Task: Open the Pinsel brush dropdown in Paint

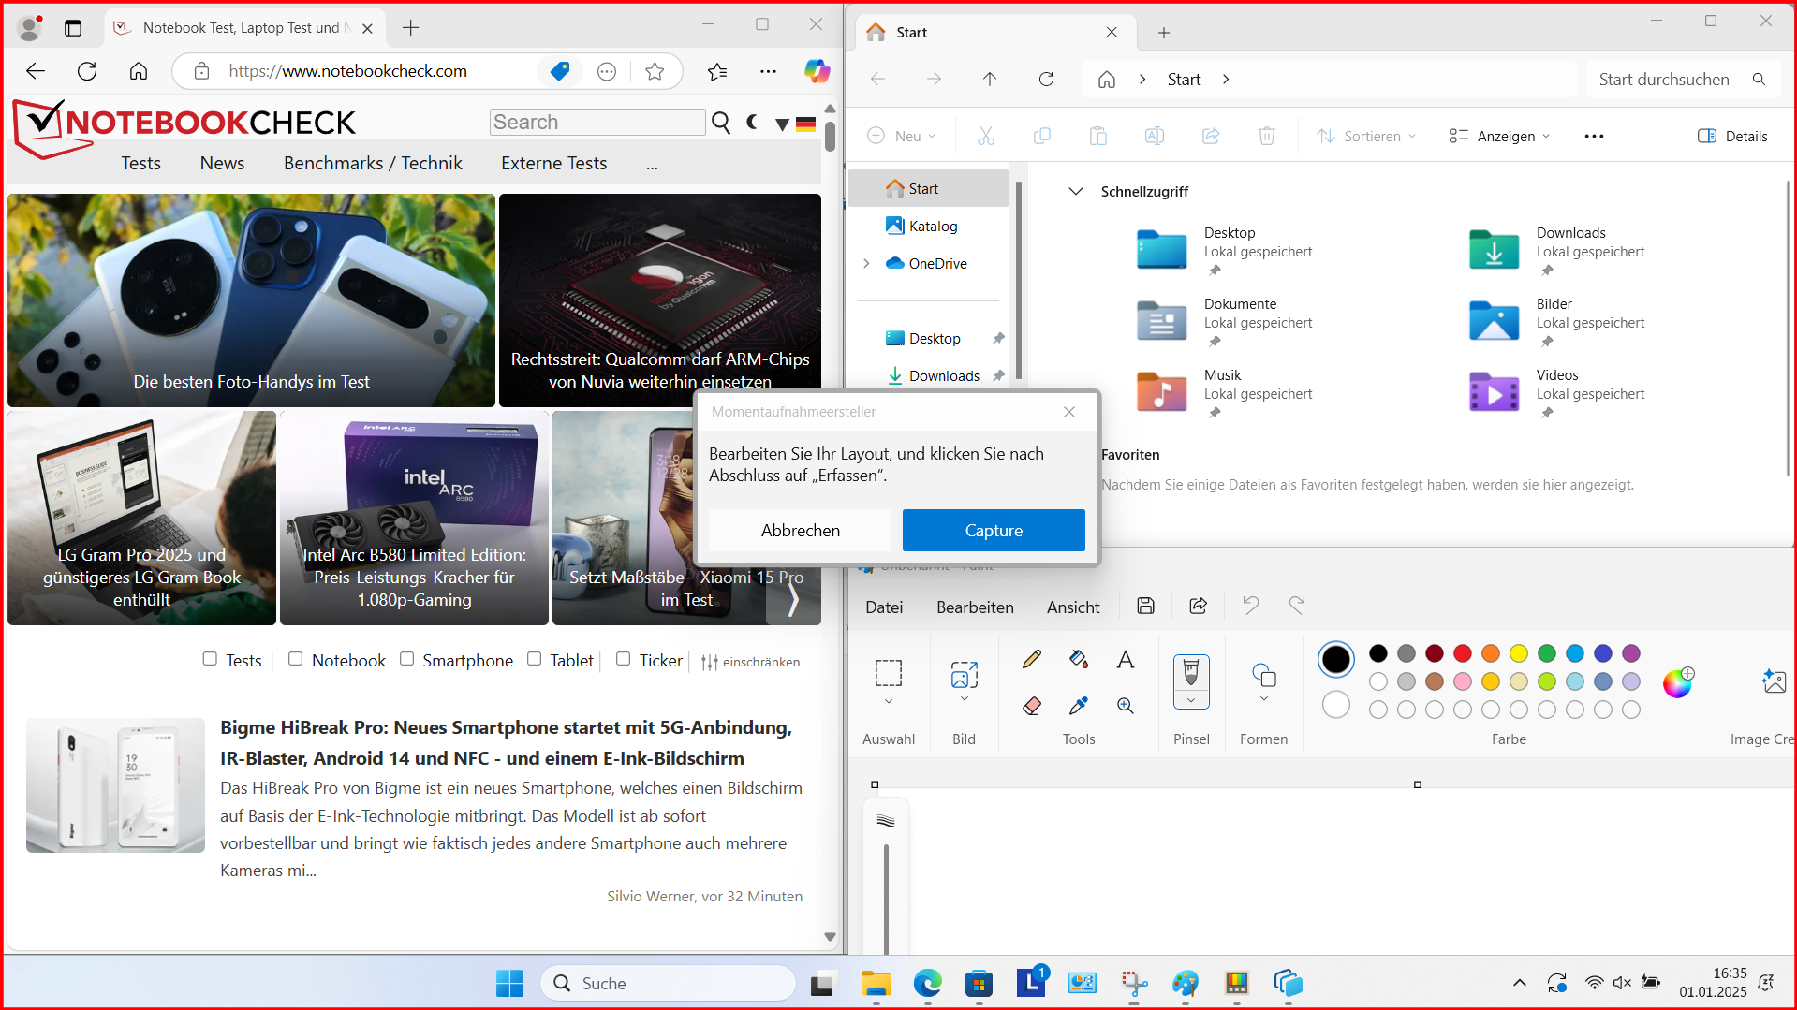Action: click(x=1191, y=700)
